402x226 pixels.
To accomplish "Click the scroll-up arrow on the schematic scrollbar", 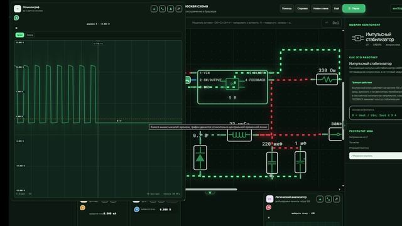I will (344, 31).
